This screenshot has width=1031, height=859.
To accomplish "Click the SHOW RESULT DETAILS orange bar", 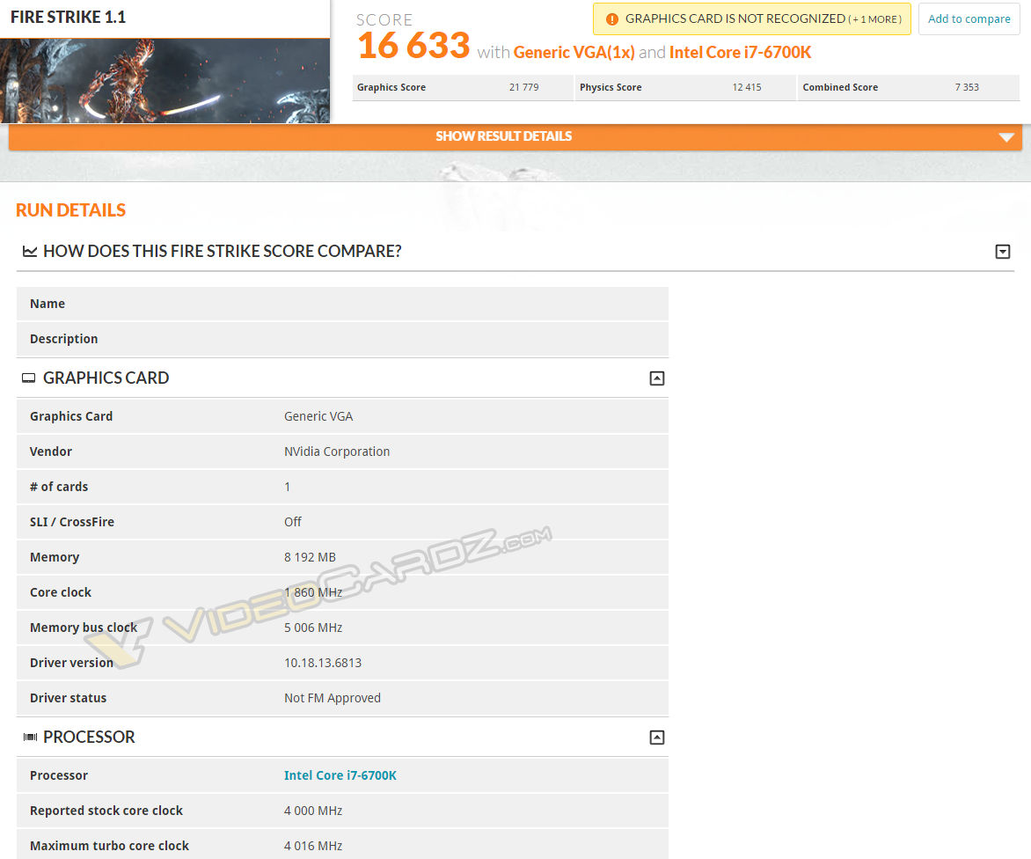I will tap(503, 136).
